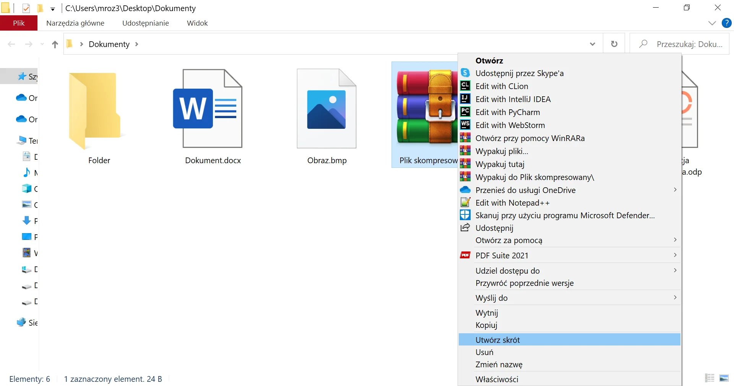The height and width of the screenshot is (386, 734).
Task: Switch to details view in status bar
Action: pyautogui.click(x=710, y=378)
